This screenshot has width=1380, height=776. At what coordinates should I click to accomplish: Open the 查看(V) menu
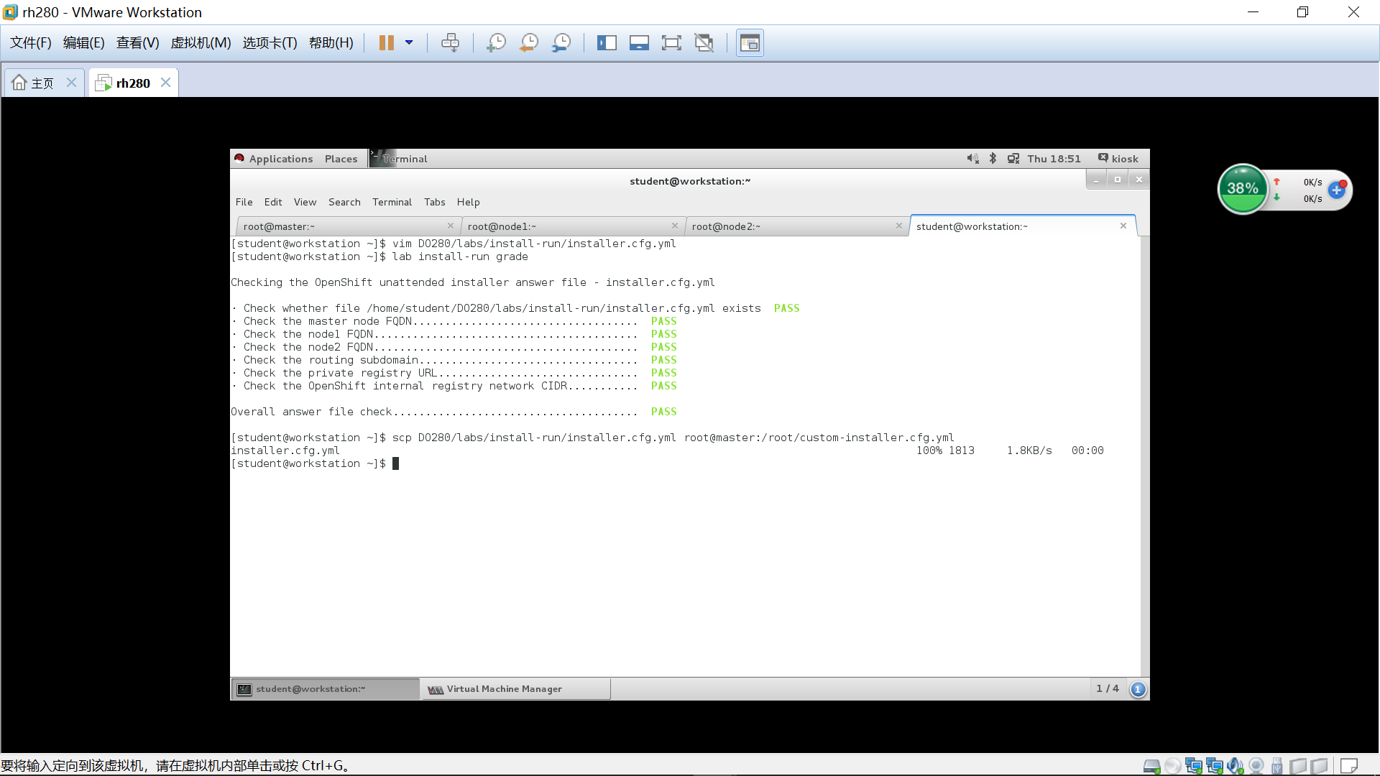137,42
